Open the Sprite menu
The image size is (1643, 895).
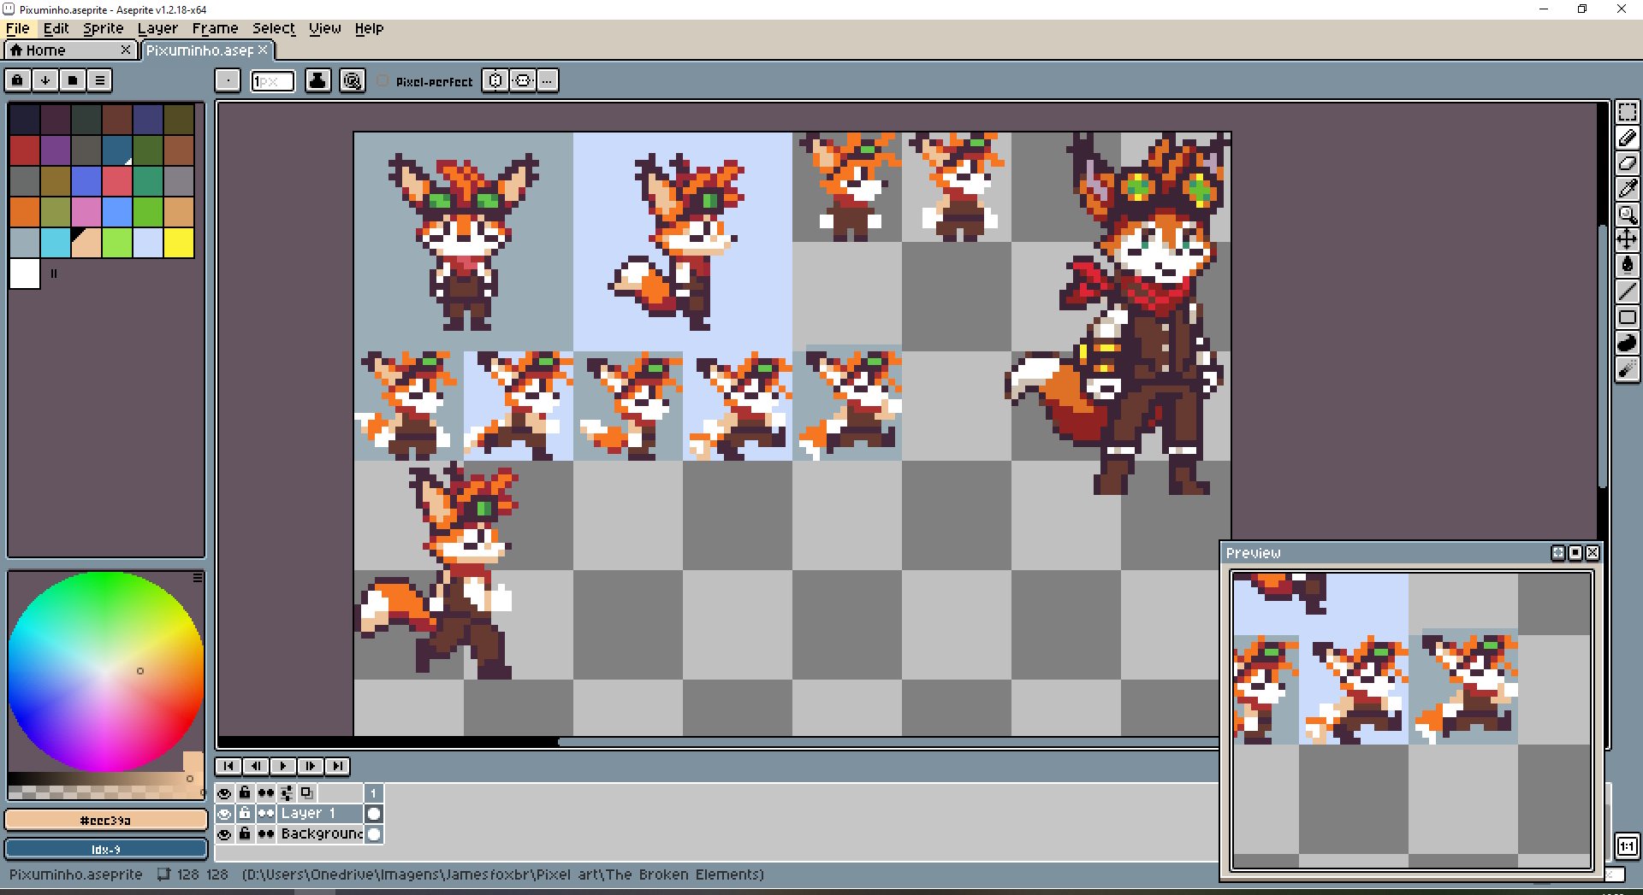[103, 28]
